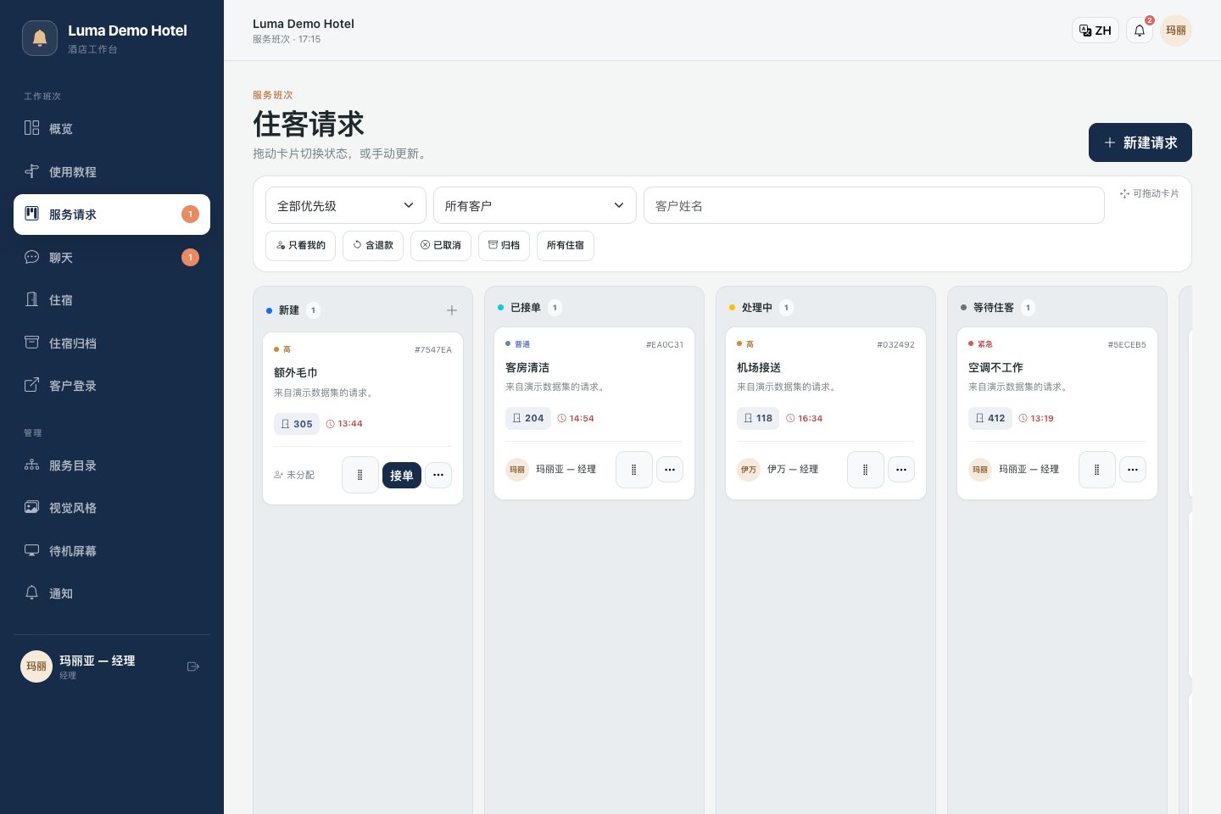1221x814 pixels.
Task: Toggle the 归档 filter chip
Action: click(x=505, y=246)
